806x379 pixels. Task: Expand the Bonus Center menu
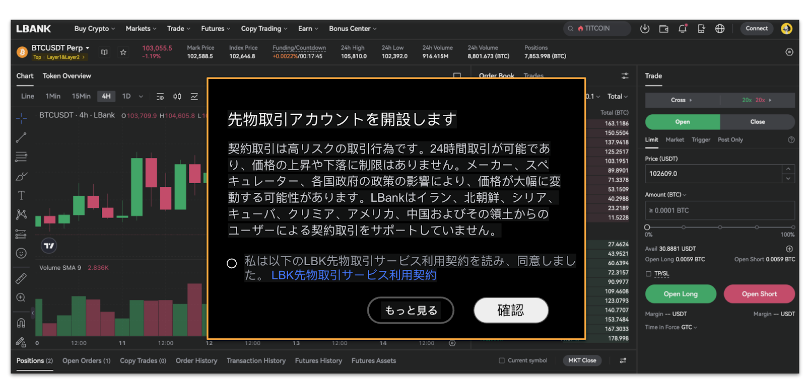click(353, 29)
